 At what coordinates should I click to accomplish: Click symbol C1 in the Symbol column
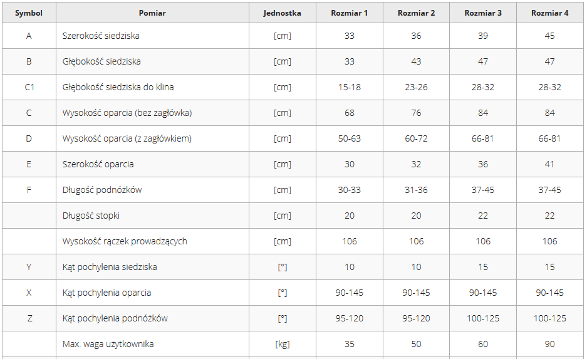pos(29,87)
